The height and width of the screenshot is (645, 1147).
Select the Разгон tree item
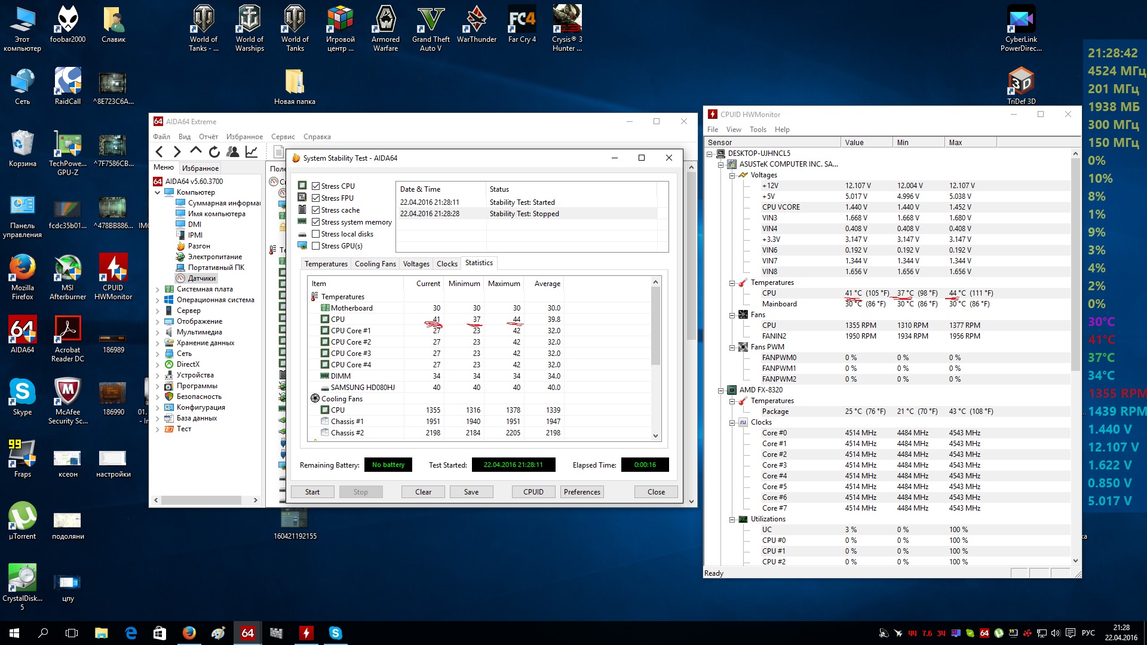click(199, 246)
